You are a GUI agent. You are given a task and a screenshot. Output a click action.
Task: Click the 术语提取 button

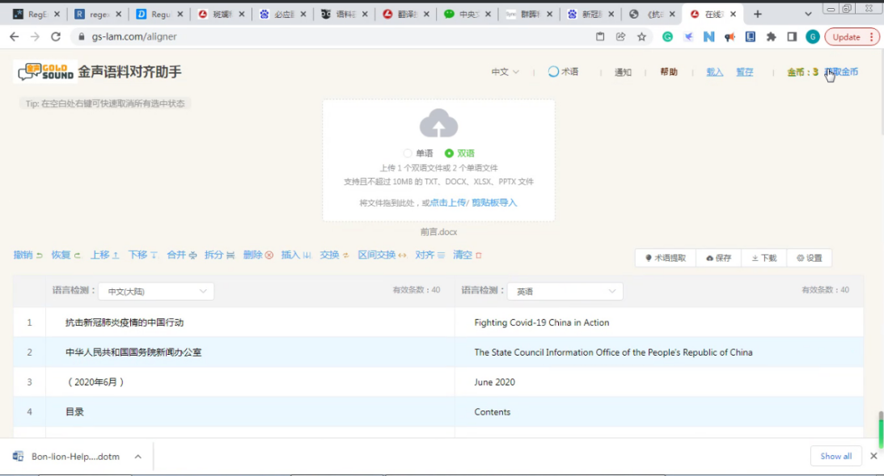point(665,258)
